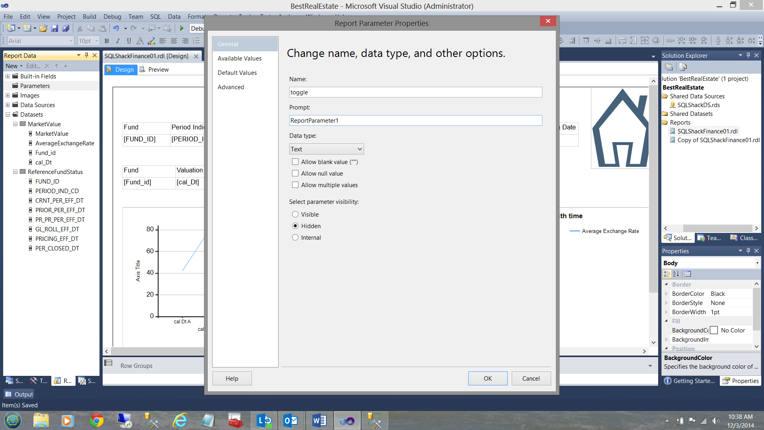Viewport: 764px width, 430px height.
Task: Click the Open File folder icon
Action: (43, 28)
